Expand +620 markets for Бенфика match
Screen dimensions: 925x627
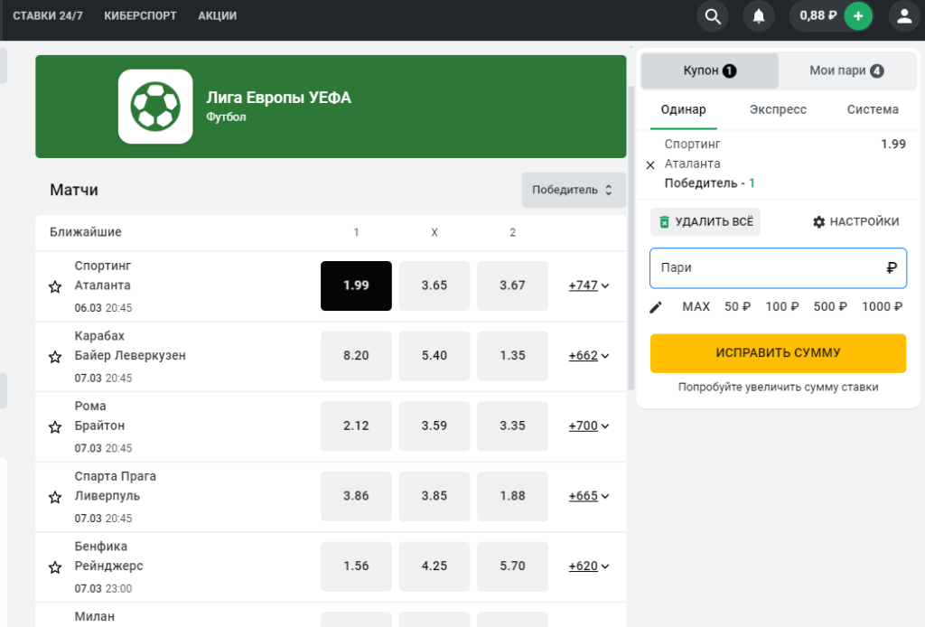coord(589,566)
